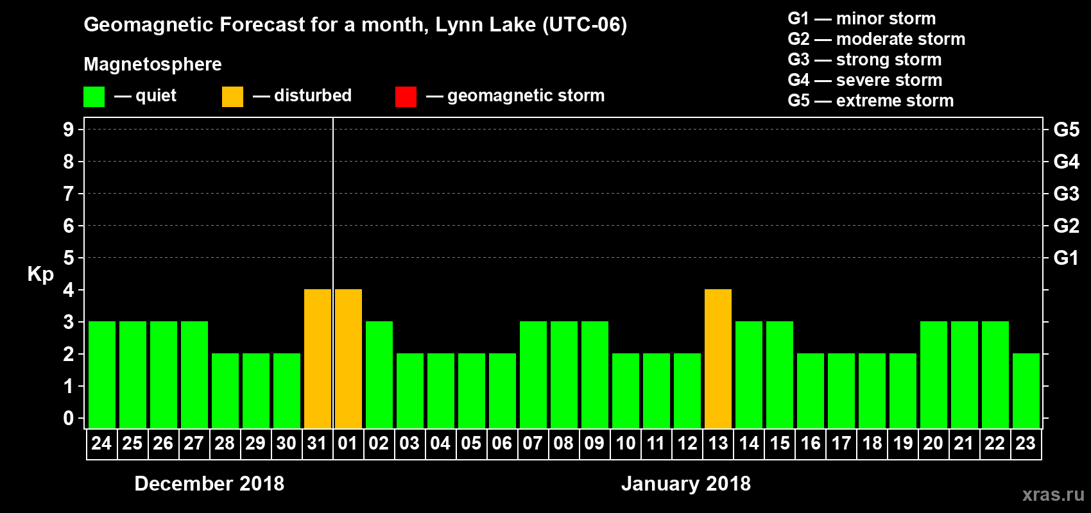Click the 'Magnetosphere' heading
The width and height of the screenshot is (1091, 513).
[x=153, y=65]
